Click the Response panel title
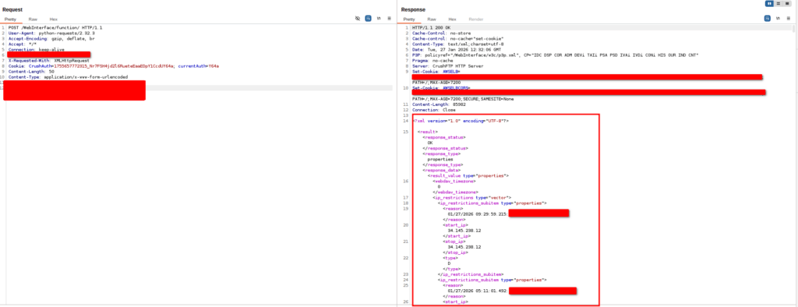The width and height of the screenshot is (798, 307). click(413, 9)
